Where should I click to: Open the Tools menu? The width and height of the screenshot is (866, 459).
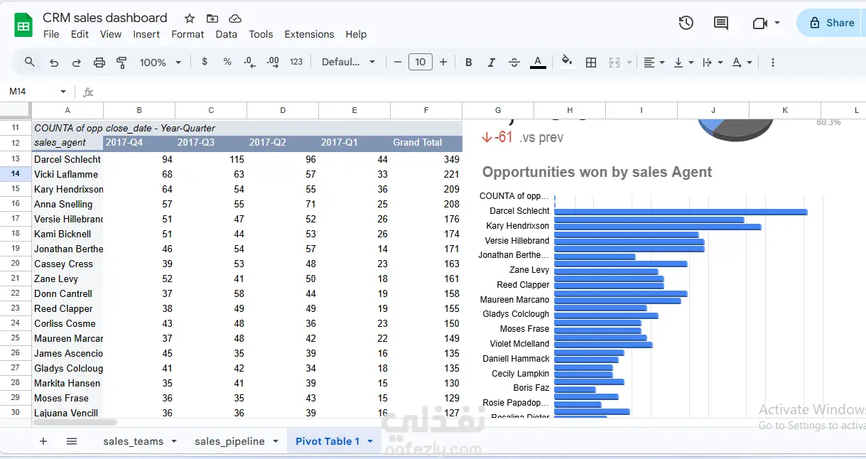pos(261,34)
